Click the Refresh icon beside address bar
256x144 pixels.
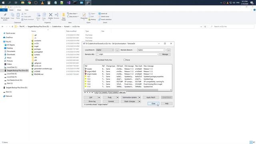(x=205, y=26)
